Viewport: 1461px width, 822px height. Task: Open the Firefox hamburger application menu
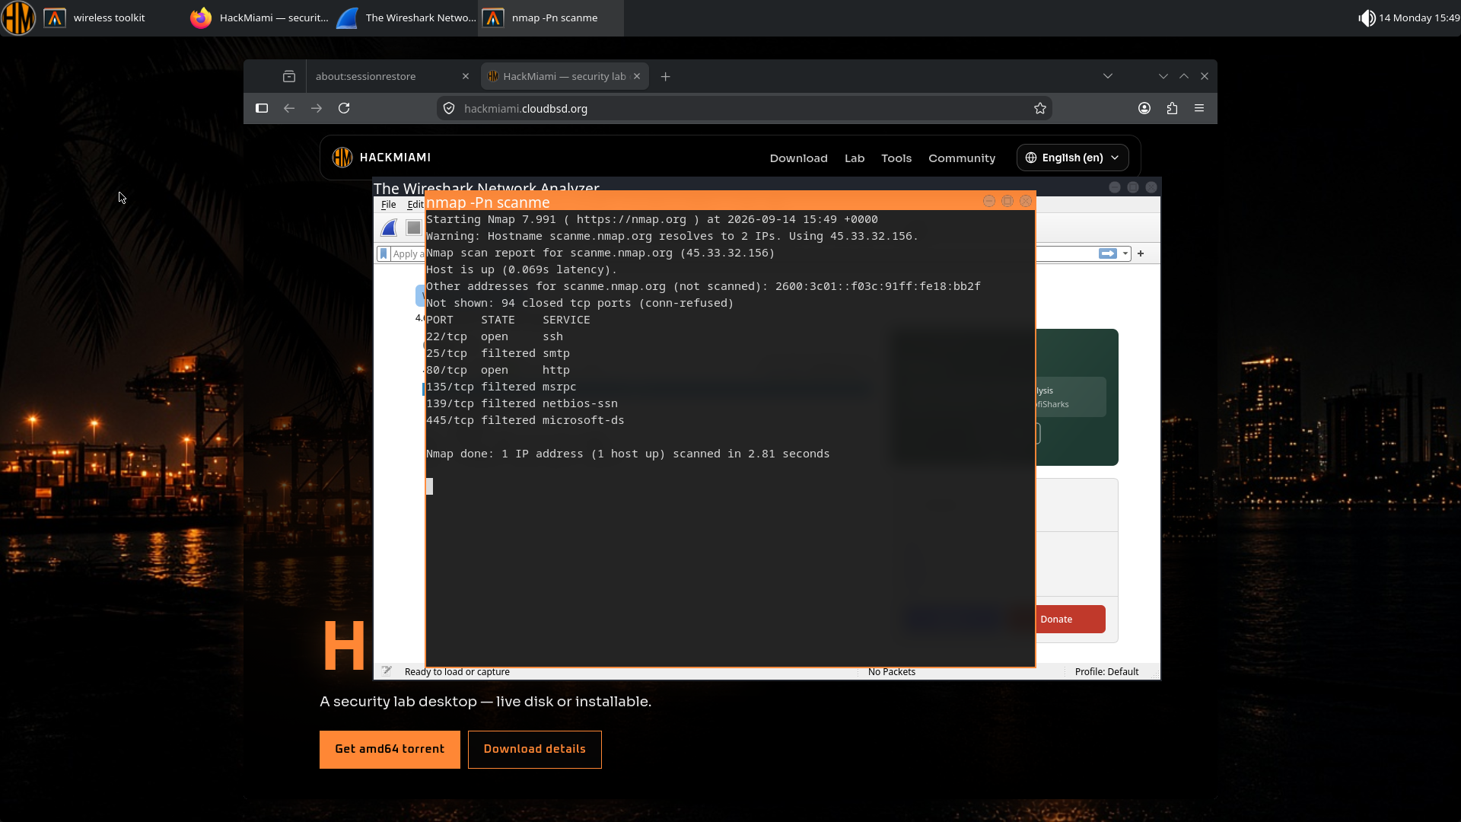point(1199,108)
